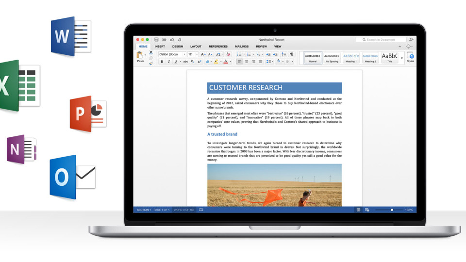Click the Sort A-Z icon

283,54
